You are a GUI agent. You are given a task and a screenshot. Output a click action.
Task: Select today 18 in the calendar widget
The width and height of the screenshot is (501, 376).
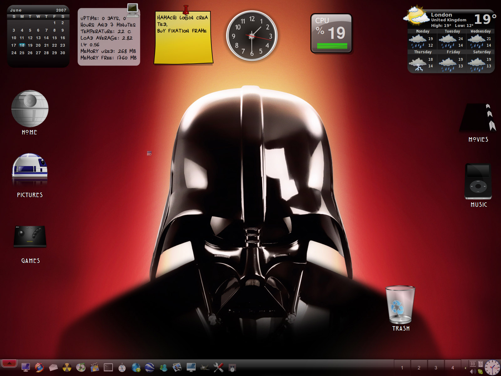[22, 45]
